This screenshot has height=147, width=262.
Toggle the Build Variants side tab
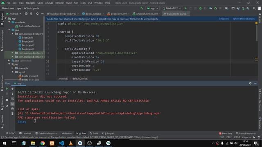[x=2, y=82]
